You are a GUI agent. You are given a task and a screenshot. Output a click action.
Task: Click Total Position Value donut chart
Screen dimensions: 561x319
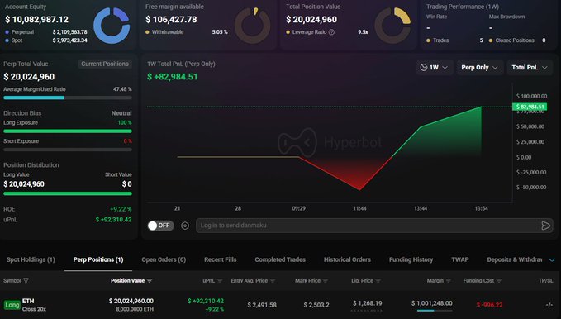coord(392,25)
